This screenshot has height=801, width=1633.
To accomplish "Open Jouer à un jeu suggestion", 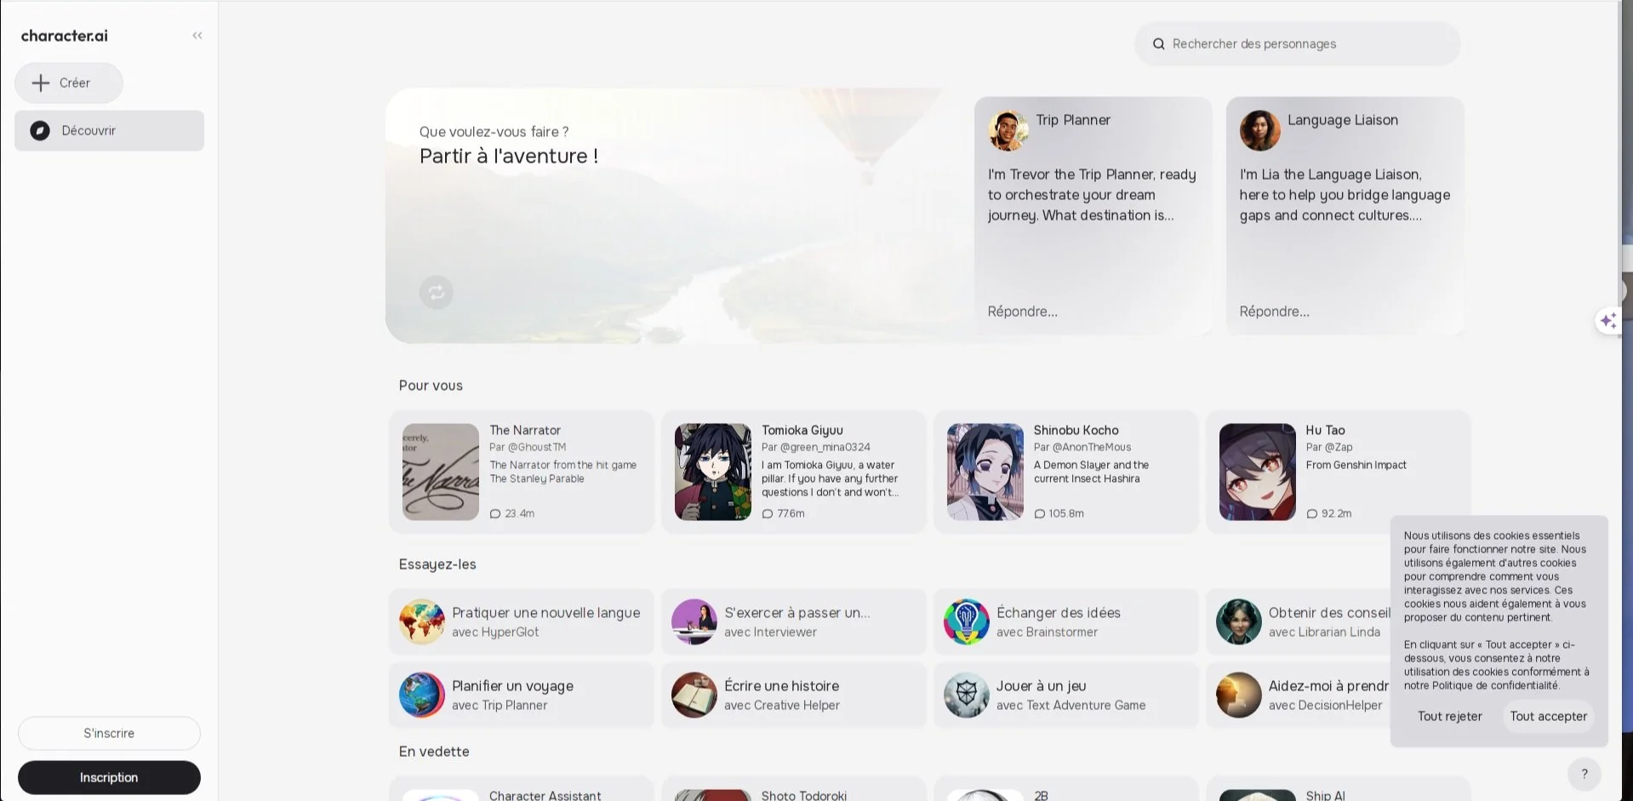I will 1066,695.
